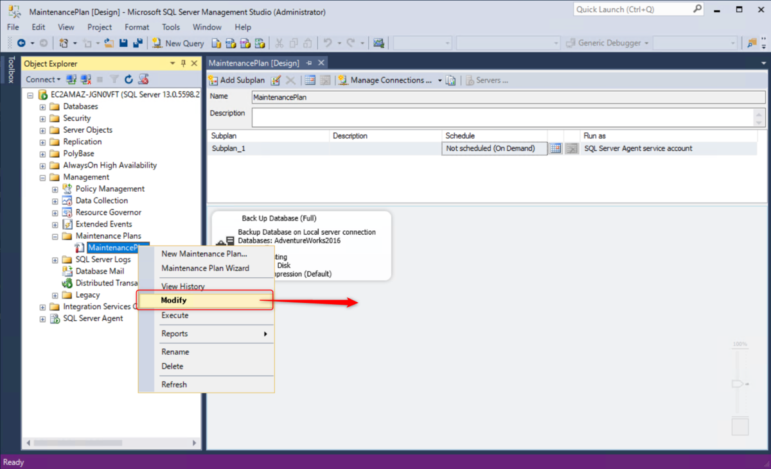The width and height of the screenshot is (771, 469).
Task: Select the Back Up Database (Full) task box
Action: pos(301,246)
